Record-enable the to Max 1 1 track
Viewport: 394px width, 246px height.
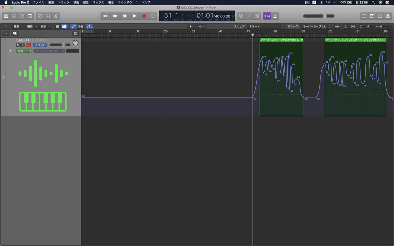pos(28,45)
